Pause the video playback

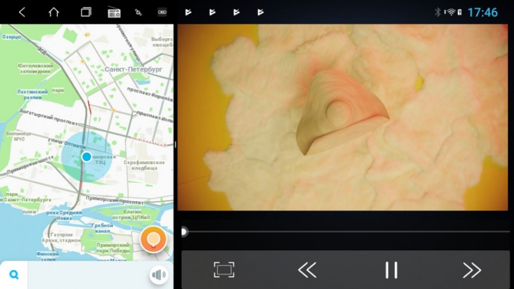tap(391, 269)
